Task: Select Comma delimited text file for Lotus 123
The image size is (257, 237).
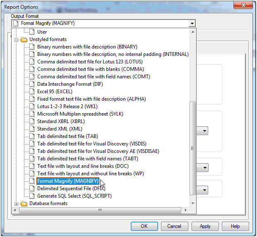Action: point(90,62)
